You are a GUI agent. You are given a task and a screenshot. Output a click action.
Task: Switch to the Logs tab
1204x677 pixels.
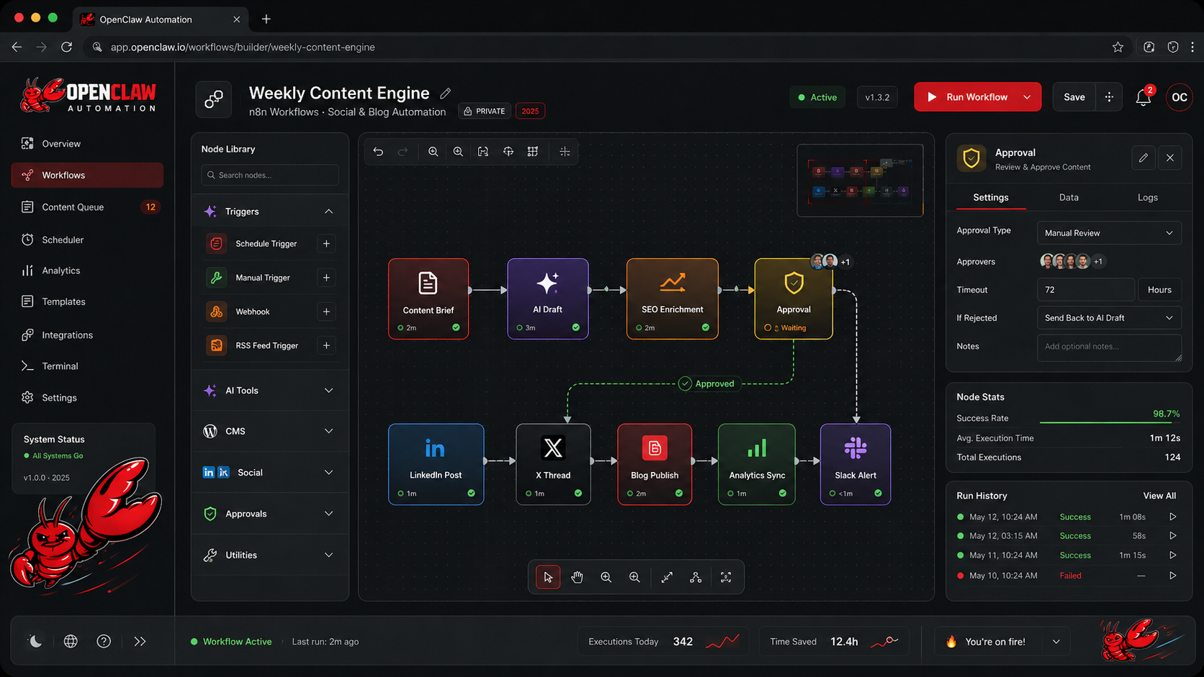coord(1147,196)
